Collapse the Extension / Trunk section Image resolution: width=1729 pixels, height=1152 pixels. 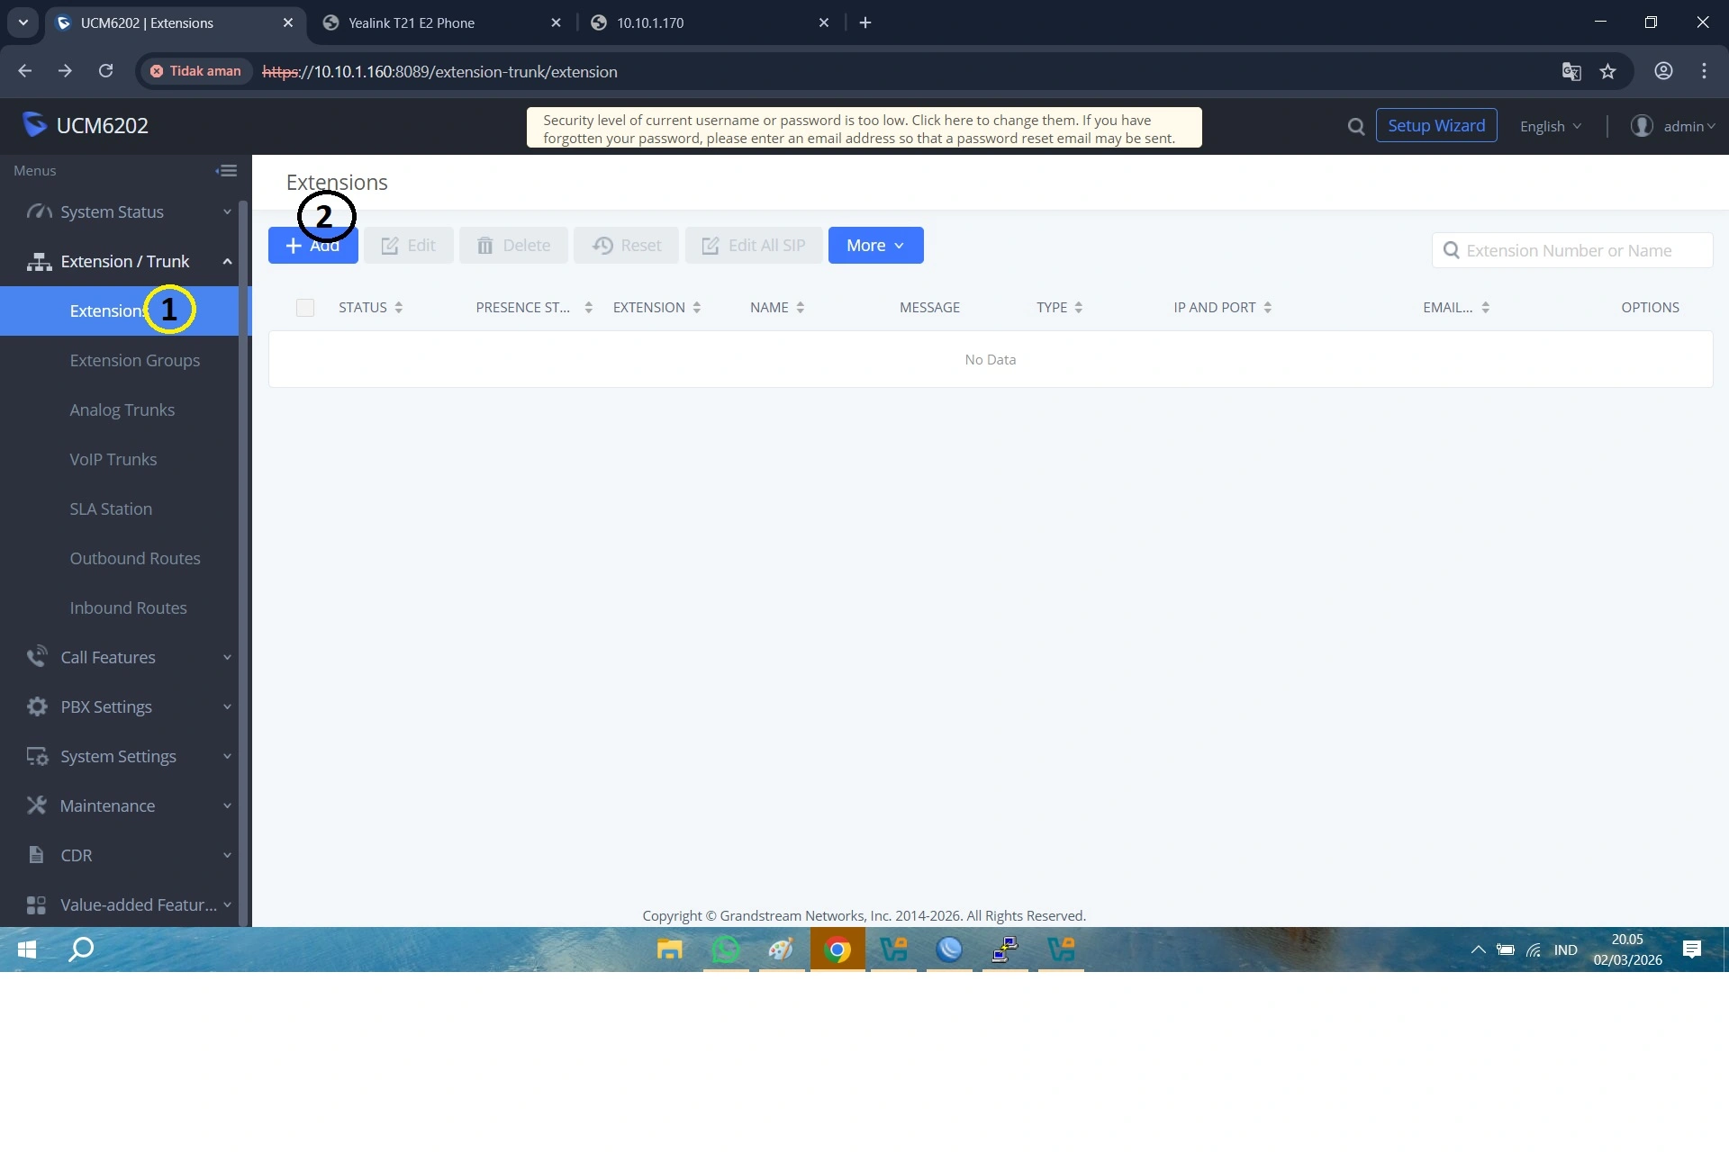click(227, 261)
